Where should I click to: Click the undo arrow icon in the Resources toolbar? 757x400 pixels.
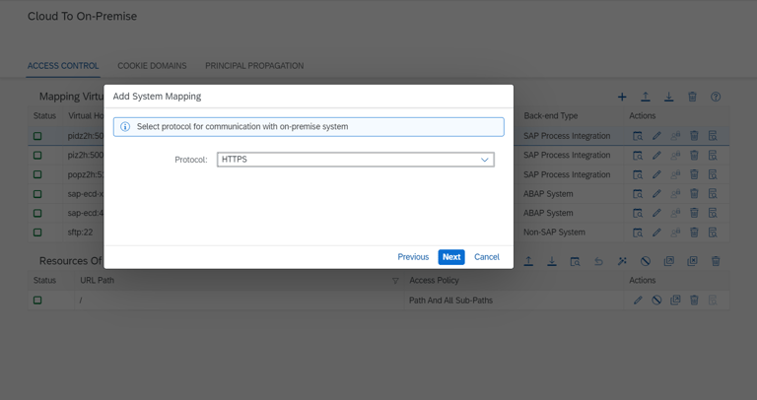[598, 261]
